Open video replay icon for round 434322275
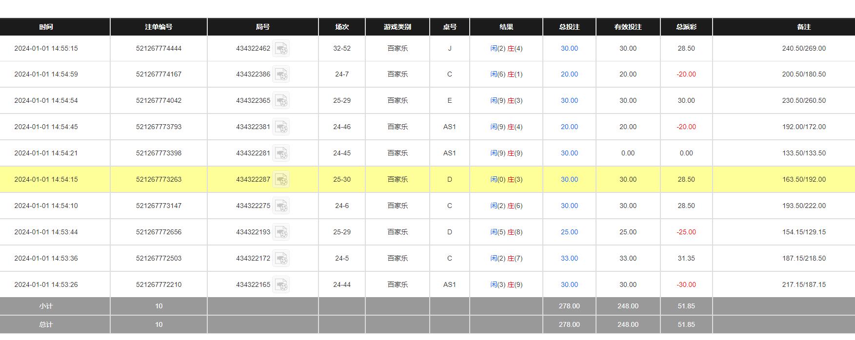The width and height of the screenshot is (855, 340). 281,206
